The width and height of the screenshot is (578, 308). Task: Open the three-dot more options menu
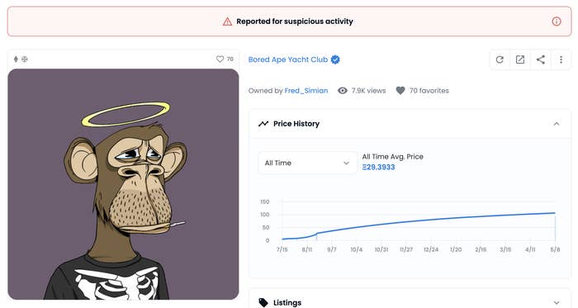pyautogui.click(x=561, y=59)
